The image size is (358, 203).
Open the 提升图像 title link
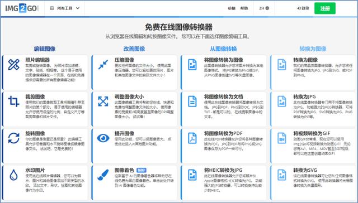(124, 133)
